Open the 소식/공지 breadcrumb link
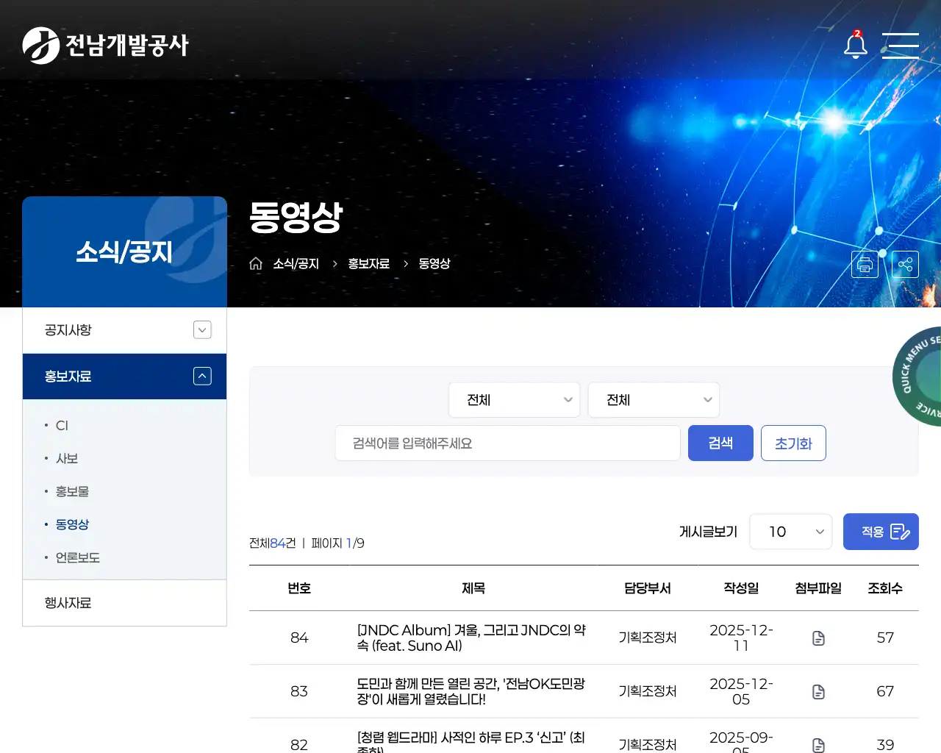The image size is (941, 753). 296,263
